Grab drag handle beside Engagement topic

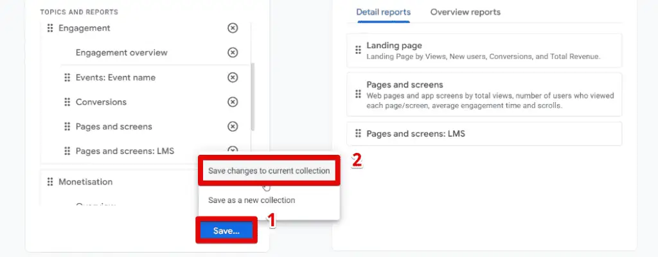point(50,28)
